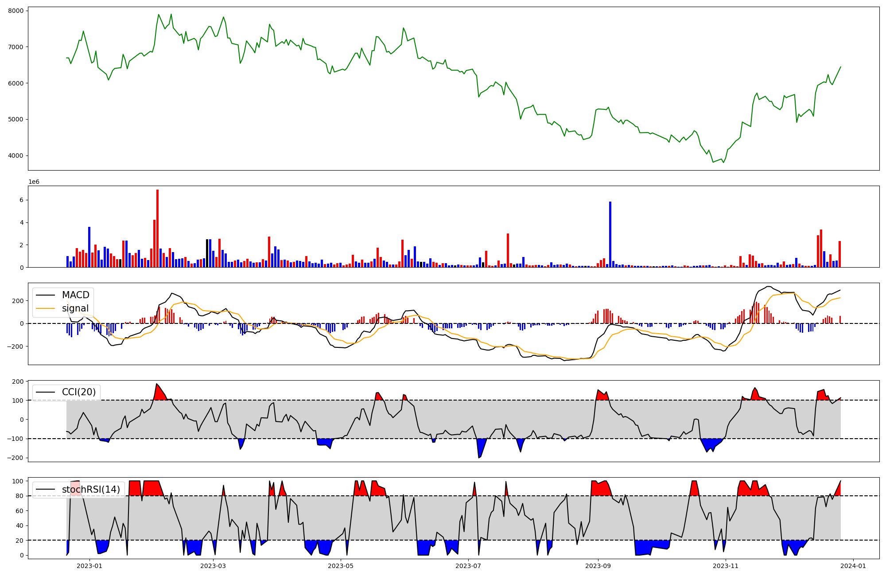886x576 pixels.
Task: Click the signal legend text
Action: (75, 308)
